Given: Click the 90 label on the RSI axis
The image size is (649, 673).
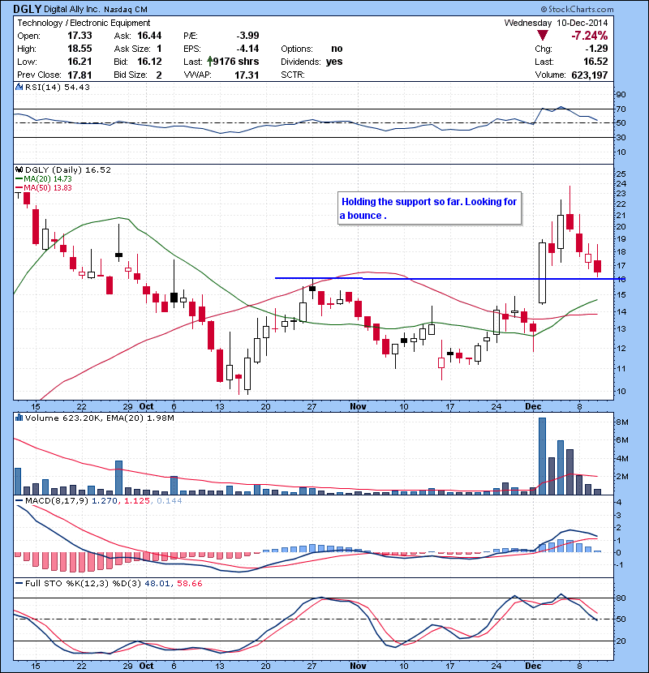Looking at the screenshot, I should click(621, 94).
